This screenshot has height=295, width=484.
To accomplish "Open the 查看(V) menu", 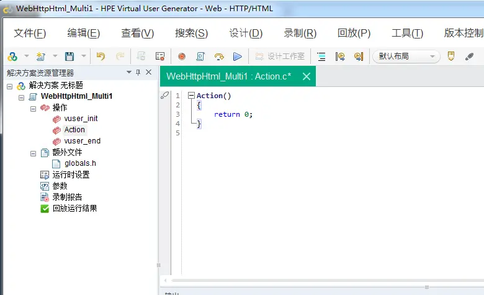I will (x=137, y=33).
